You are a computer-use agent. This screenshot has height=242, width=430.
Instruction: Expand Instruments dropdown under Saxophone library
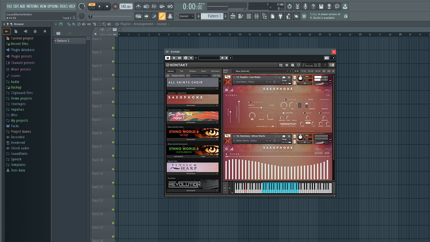tap(193, 105)
